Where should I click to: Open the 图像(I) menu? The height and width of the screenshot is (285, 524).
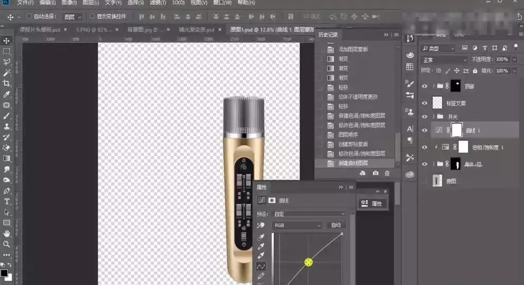[x=69, y=3]
